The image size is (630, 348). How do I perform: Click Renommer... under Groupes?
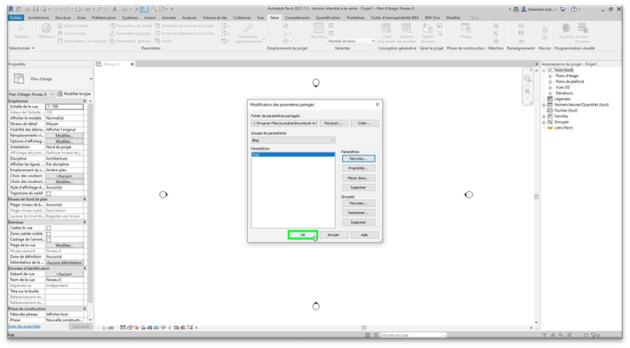pos(358,213)
